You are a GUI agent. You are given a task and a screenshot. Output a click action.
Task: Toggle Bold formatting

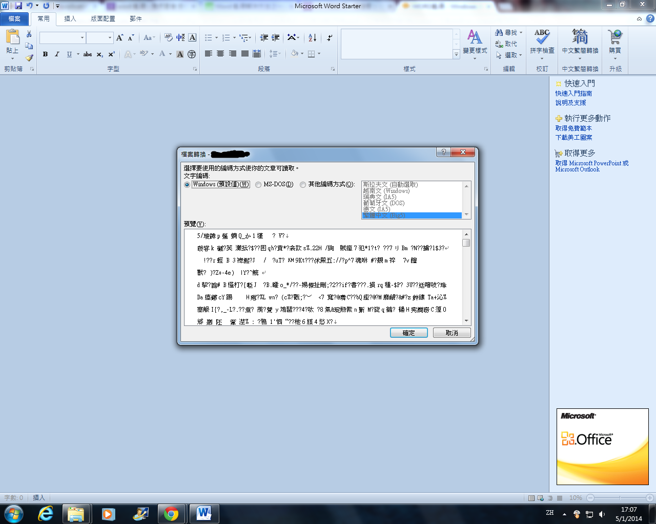(x=45, y=54)
